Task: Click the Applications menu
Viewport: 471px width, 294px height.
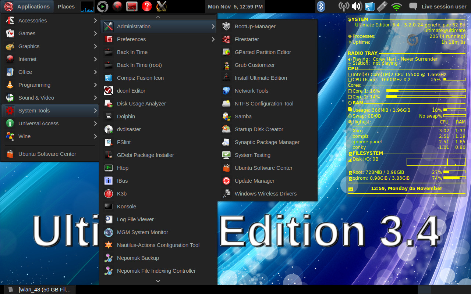Action: coord(27,6)
